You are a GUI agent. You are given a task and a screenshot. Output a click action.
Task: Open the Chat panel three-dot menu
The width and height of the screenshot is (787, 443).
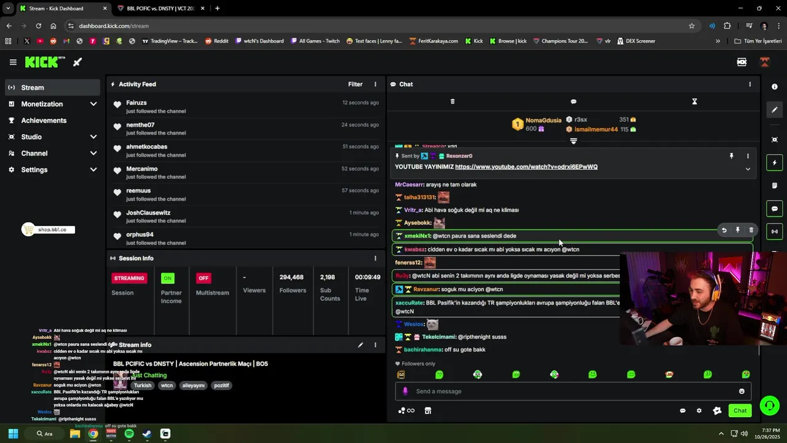tap(749, 84)
